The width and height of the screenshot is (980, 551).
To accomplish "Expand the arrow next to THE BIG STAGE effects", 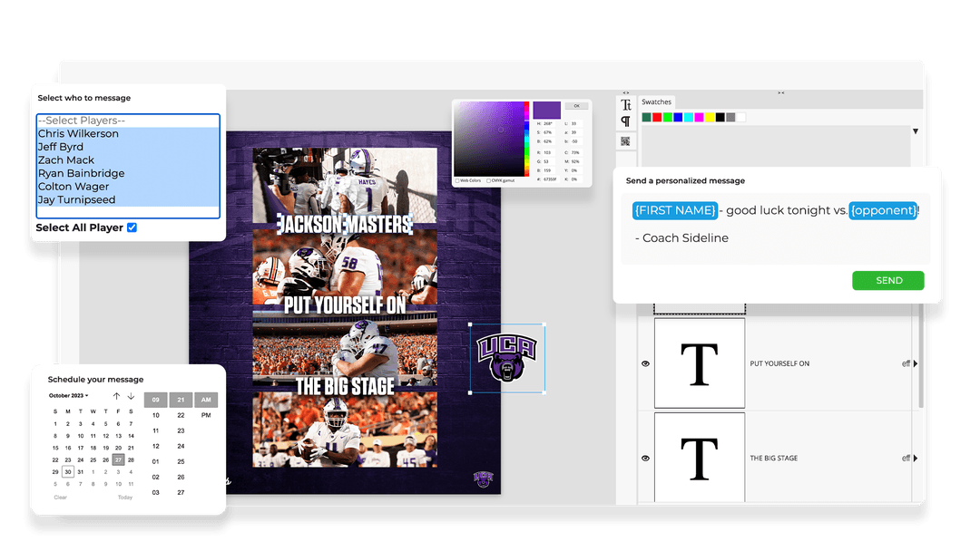I will pyautogui.click(x=915, y=458).
